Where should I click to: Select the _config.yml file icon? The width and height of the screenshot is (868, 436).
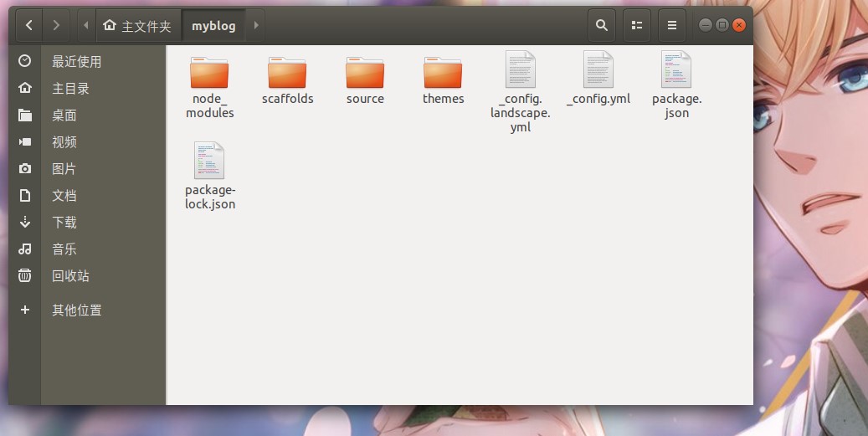click(598, 69)
